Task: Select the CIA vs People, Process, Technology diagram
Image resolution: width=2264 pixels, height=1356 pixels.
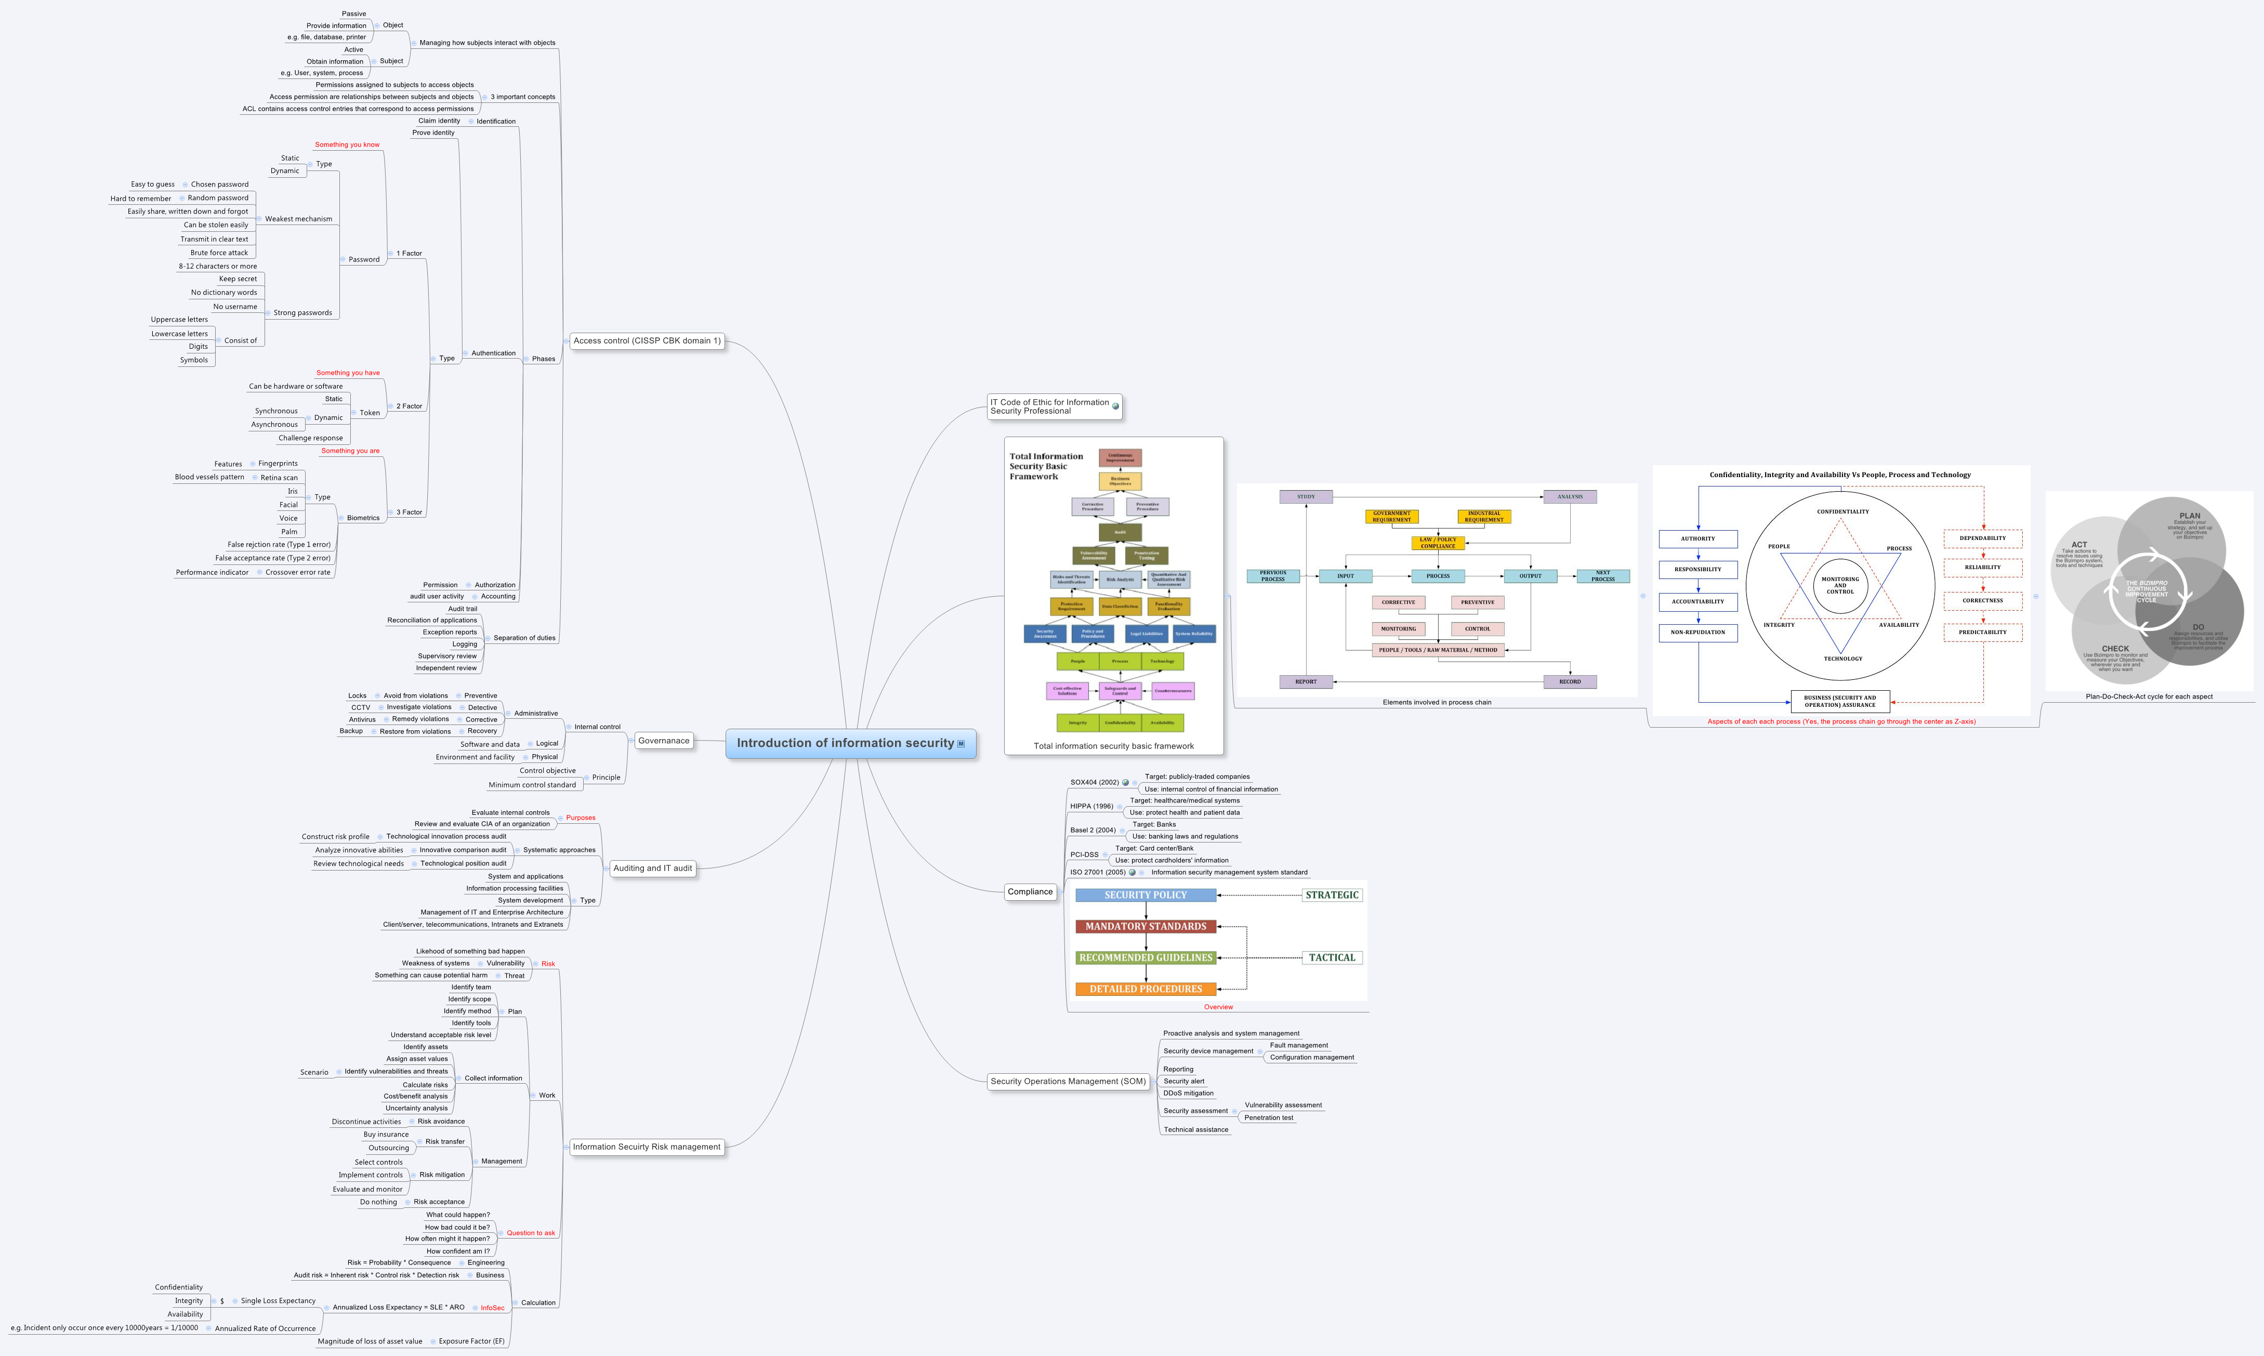Action: pyautogui.click(x=1841, y=591)
